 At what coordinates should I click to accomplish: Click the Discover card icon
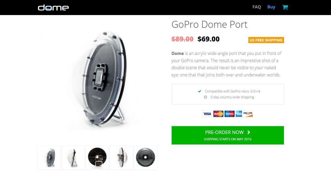point(248,114)
